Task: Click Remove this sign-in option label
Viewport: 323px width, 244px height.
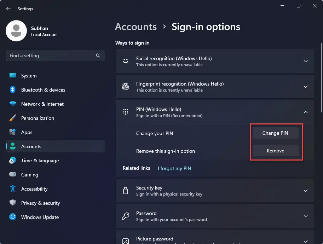Action: click(x=166, y=151)
